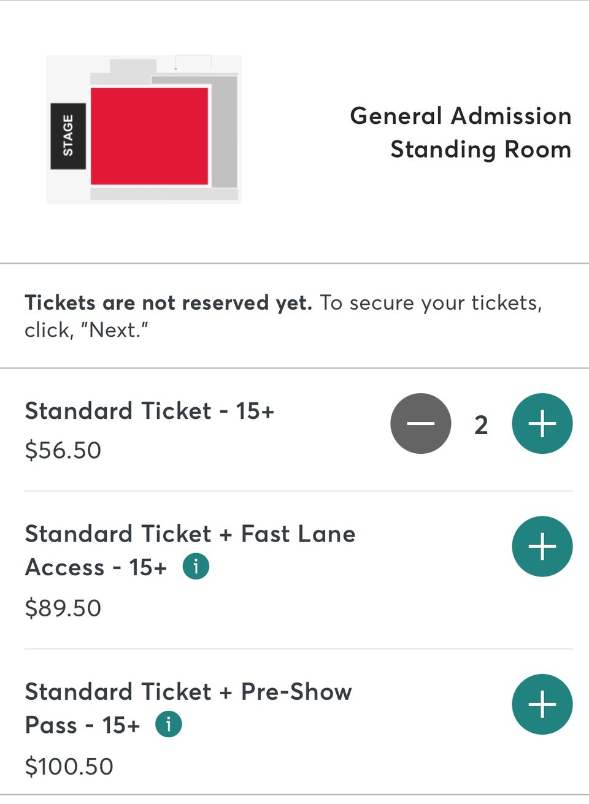589x804 pixels.
Task: Click the Standard Ticket quantity number 2
Action: point(481,425)
